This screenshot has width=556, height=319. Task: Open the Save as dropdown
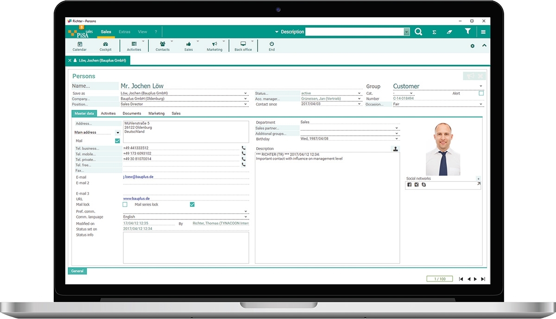click(x=246, y=93)
